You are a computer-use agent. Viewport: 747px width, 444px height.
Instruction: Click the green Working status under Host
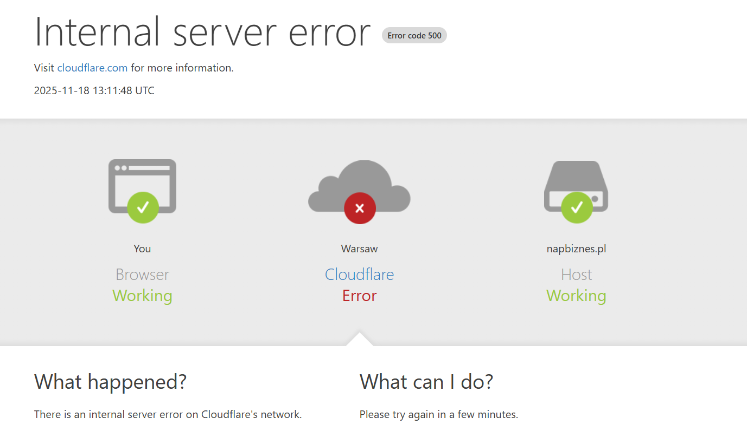tap(576, 296)
